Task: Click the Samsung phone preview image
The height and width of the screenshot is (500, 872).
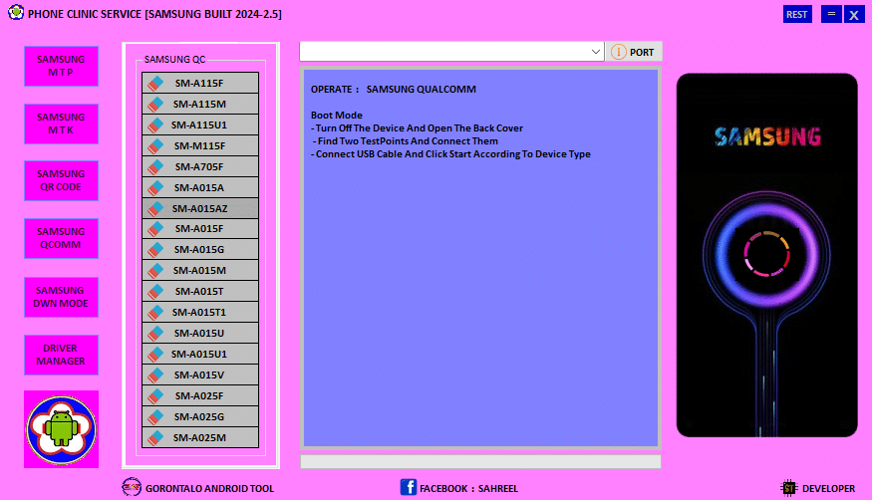Action: pos(766,255)
